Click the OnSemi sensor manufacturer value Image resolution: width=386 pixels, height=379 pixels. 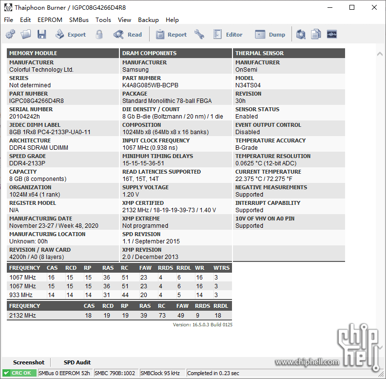246,70
